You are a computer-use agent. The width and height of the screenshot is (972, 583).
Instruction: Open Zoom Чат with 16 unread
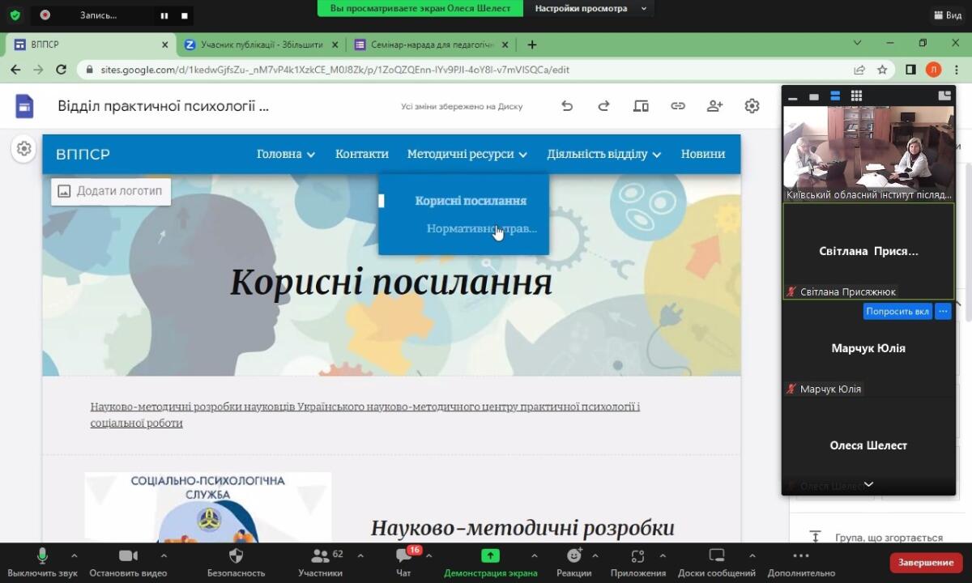403,562
